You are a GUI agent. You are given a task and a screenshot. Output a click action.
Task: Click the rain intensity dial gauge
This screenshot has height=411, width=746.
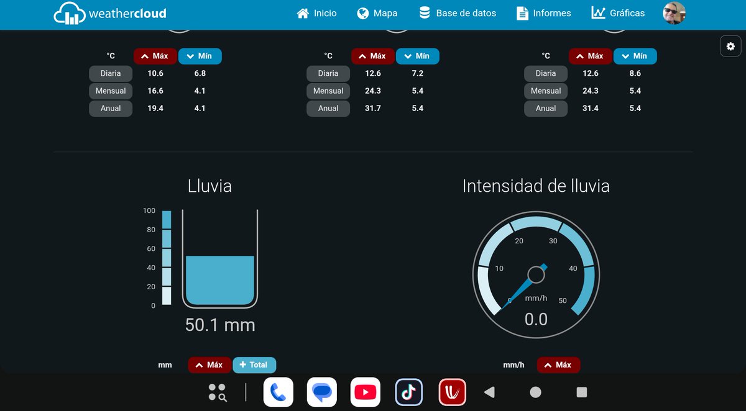[x=536, y=275]
